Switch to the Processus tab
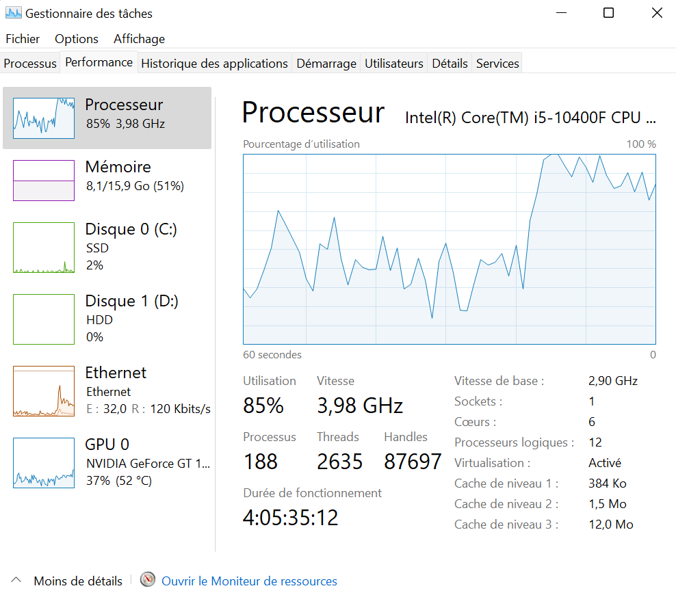The width and height of the screenshot is (676, 597). point(30,64)
